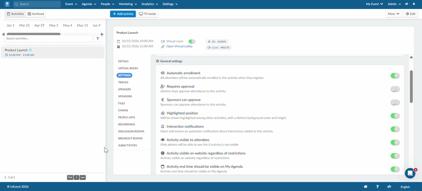Viewport: 422px width, 191px height.
Task: Open the Breakout Rooms section
Action: 130,138
